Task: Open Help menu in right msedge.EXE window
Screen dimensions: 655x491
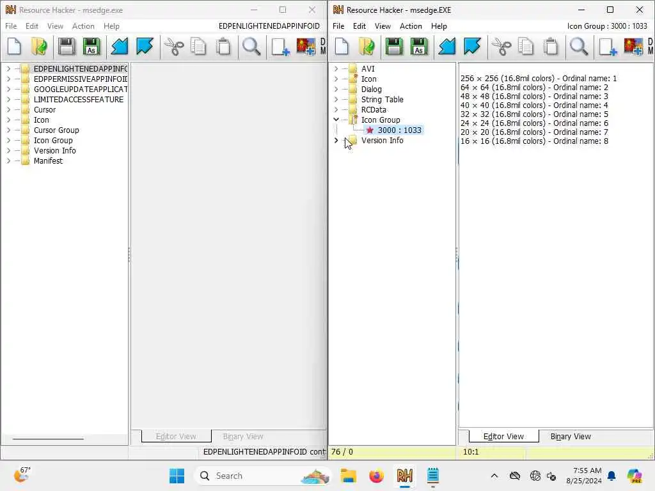Action: pyautogui.click(x=439, y=26)
